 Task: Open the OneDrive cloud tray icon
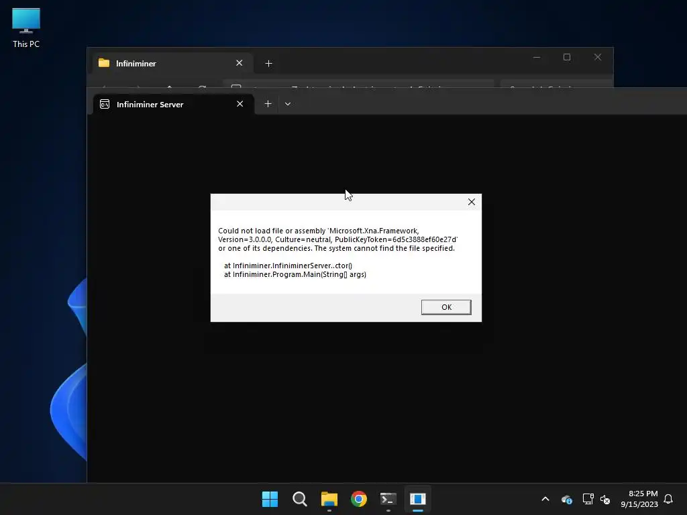(x=566, y=499)
